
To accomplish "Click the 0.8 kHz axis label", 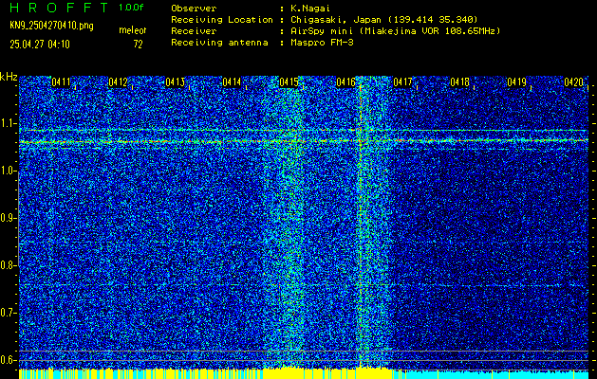I will pos(8,265).
